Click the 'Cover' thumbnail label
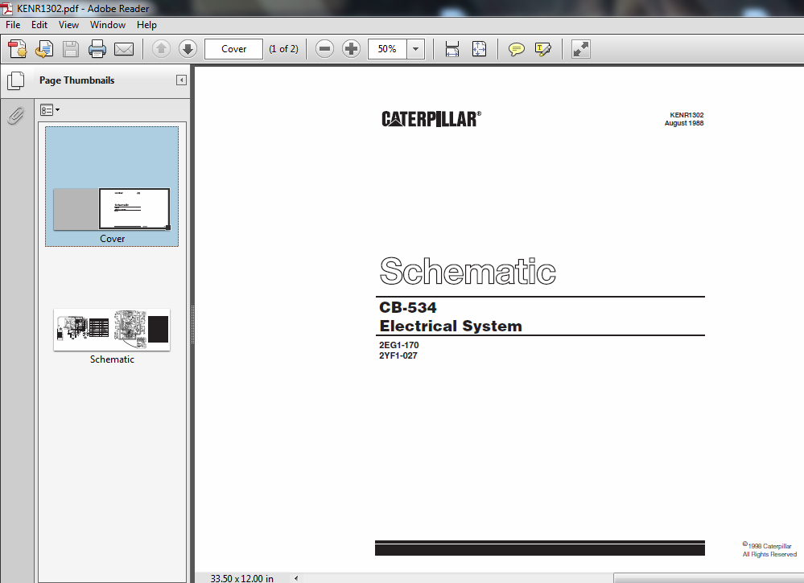This screenshot has width=804, height=583. coord(113,239)
